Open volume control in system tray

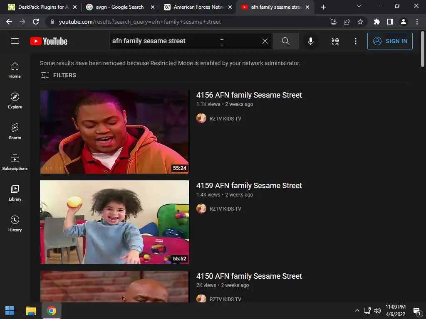[x=377, y=311]
